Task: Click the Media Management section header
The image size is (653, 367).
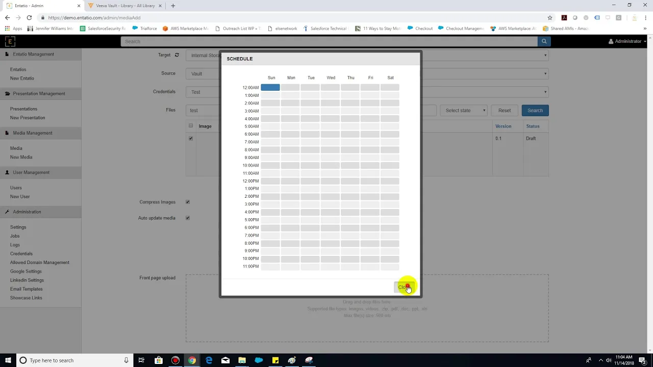Action: click(x=40, y=133)
